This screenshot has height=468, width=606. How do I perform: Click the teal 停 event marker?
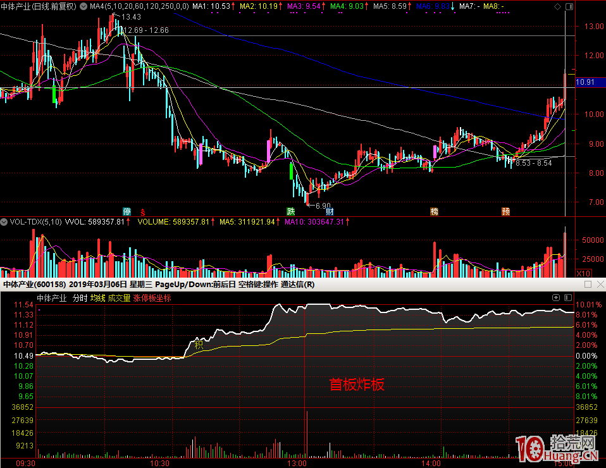click(127, 211)
